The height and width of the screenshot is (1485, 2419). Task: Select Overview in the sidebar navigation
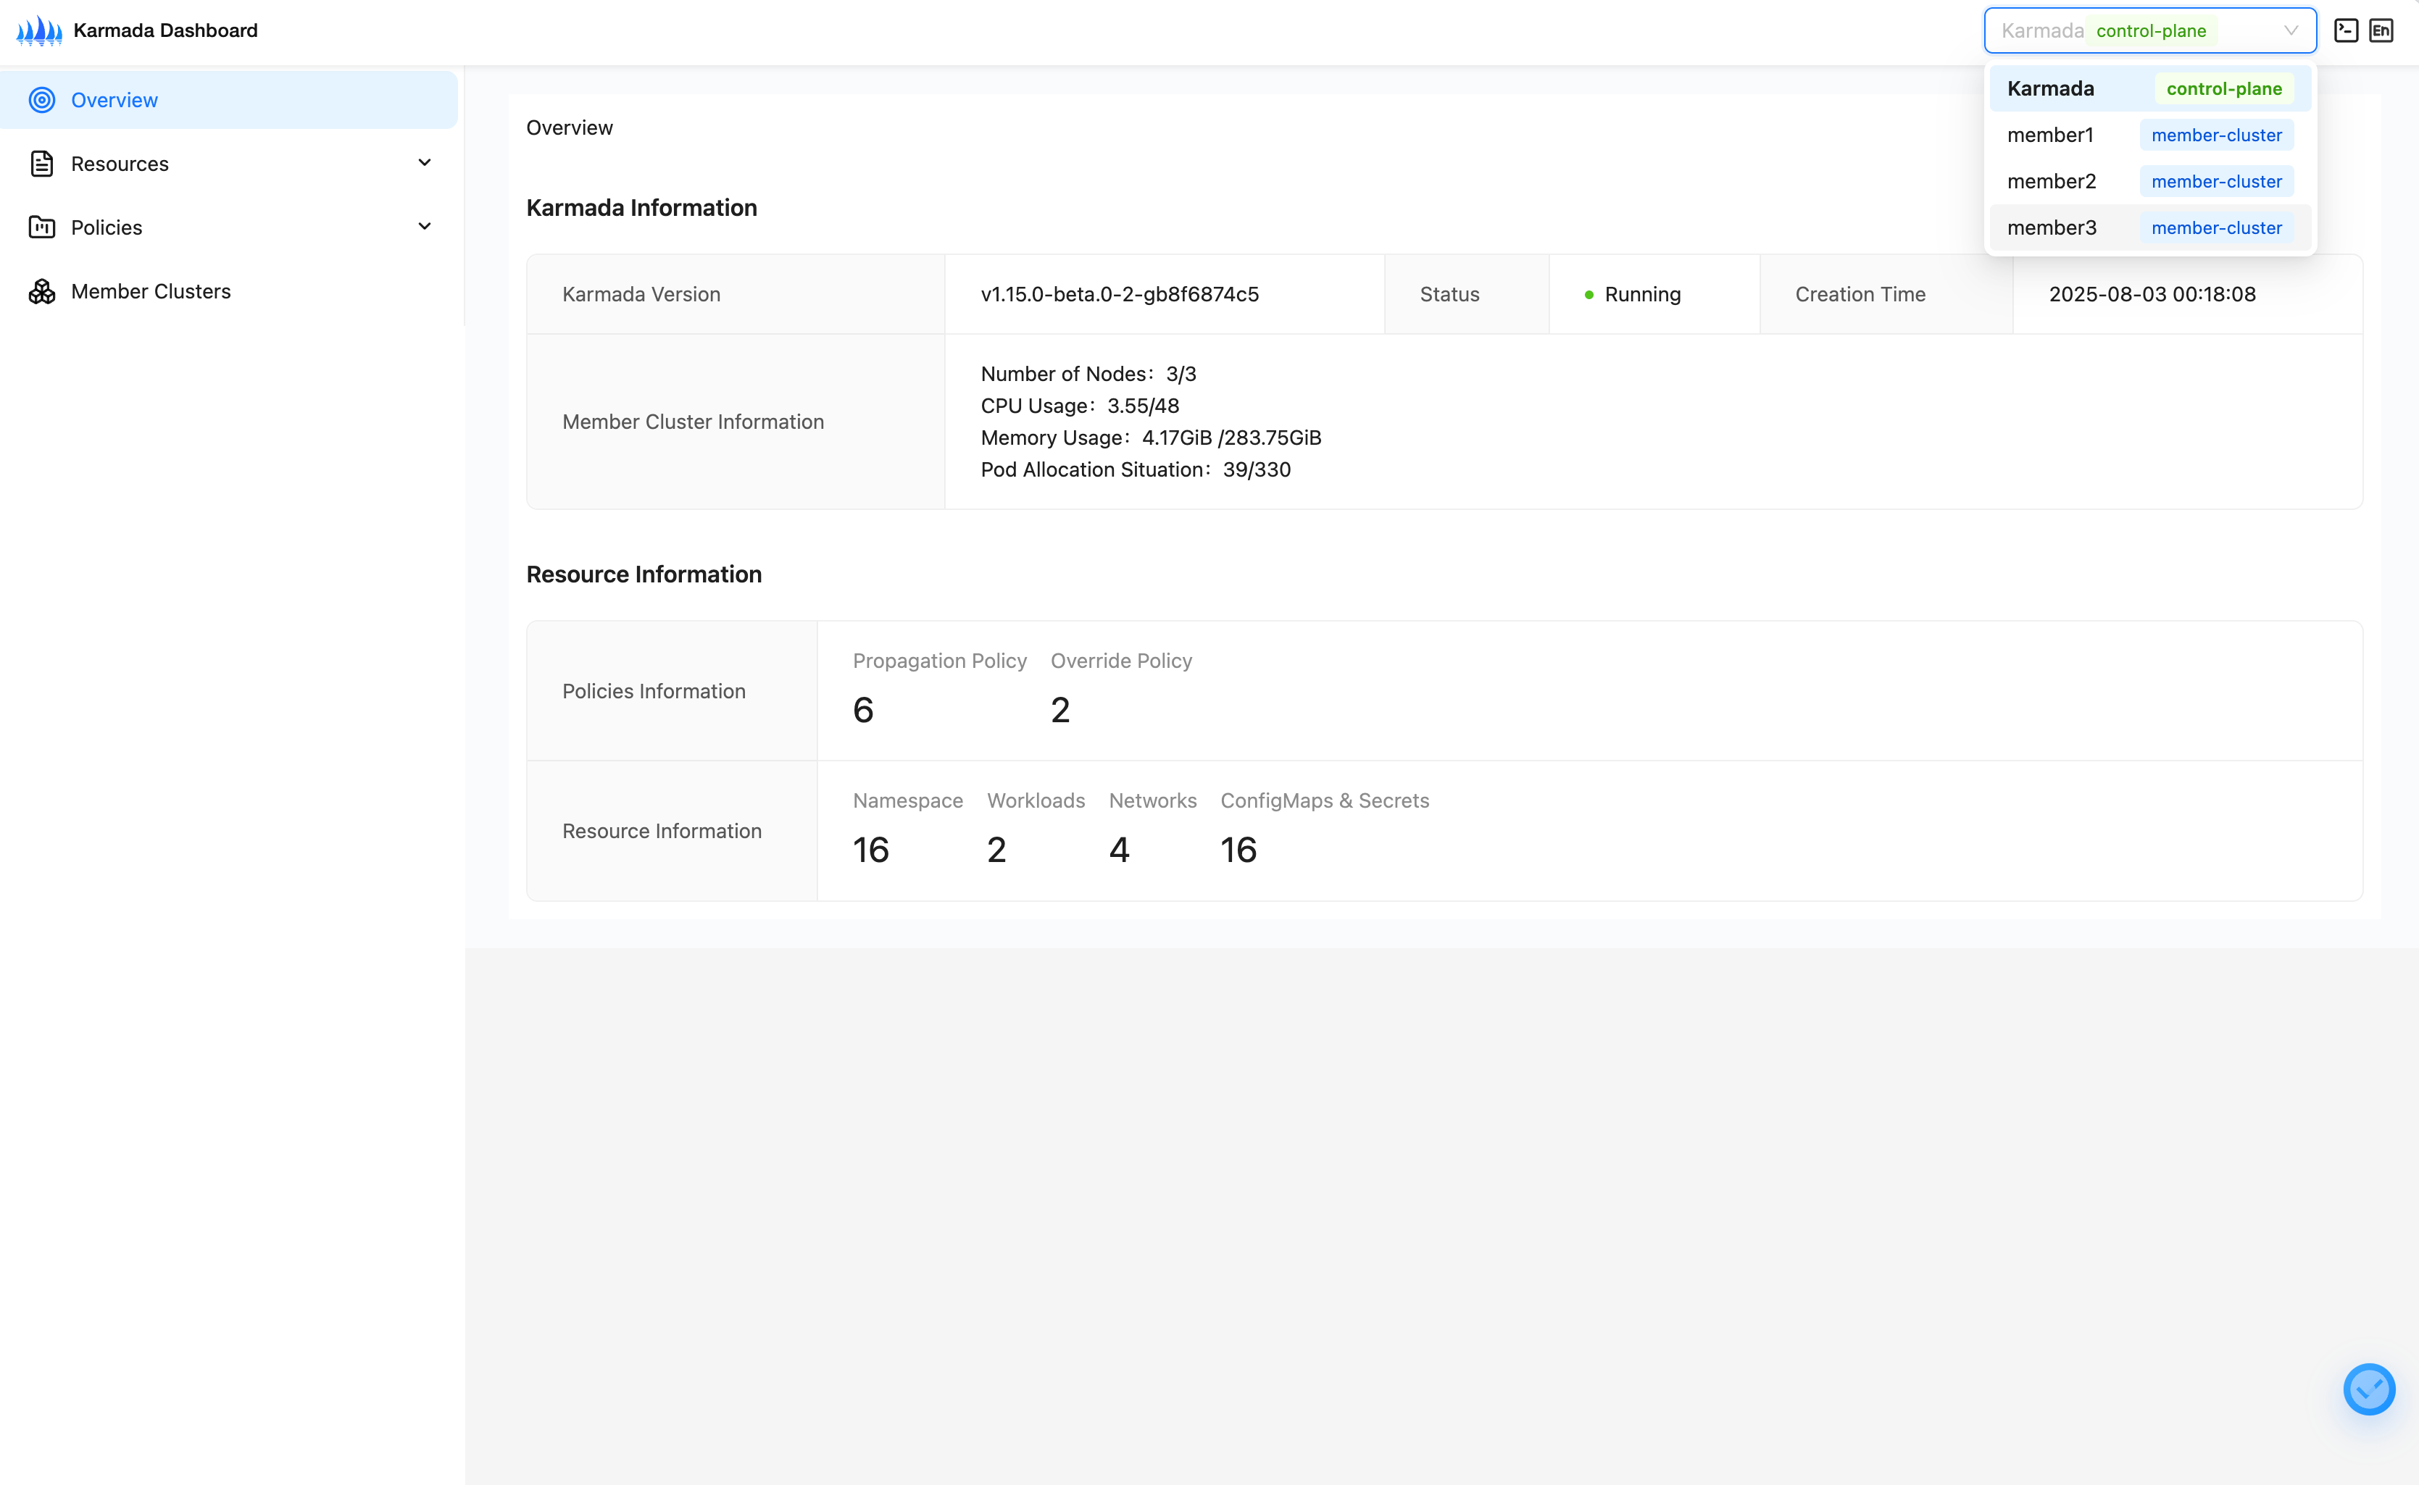pos(114,99)
